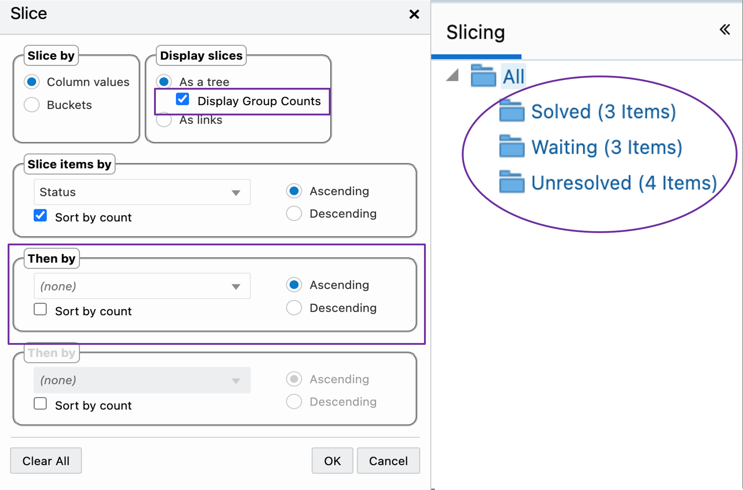This screenshot has width=743, height=490.
Task: Open the Unresolved (4 Items) slice
Action: pos(623,183)
